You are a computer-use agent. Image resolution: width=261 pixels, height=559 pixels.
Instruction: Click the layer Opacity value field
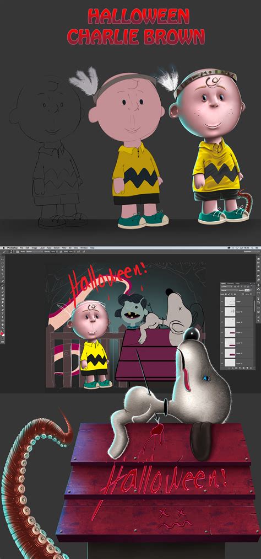click(x=247, y=290)
